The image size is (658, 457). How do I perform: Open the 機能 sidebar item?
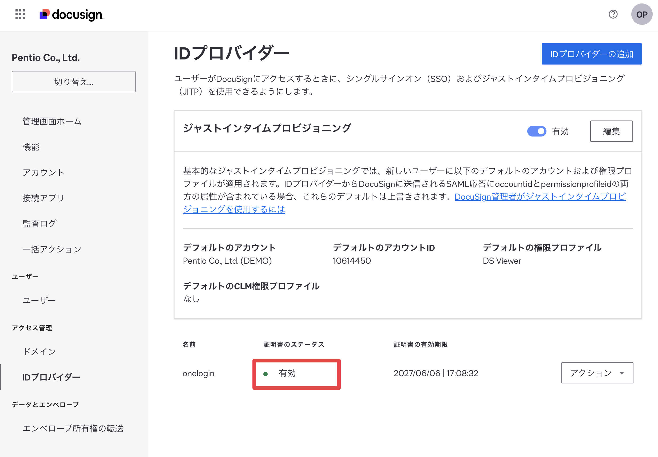point(31,147)
